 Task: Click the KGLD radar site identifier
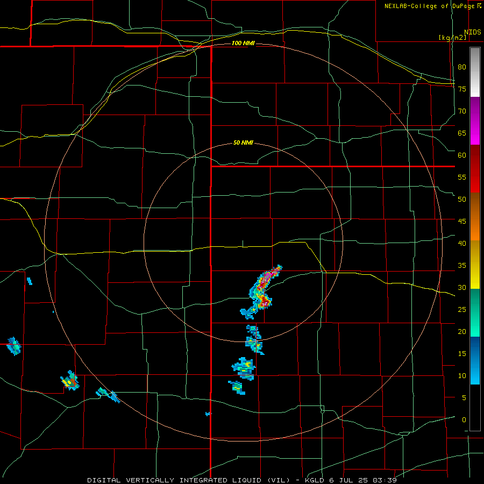(x=316, y=480)
